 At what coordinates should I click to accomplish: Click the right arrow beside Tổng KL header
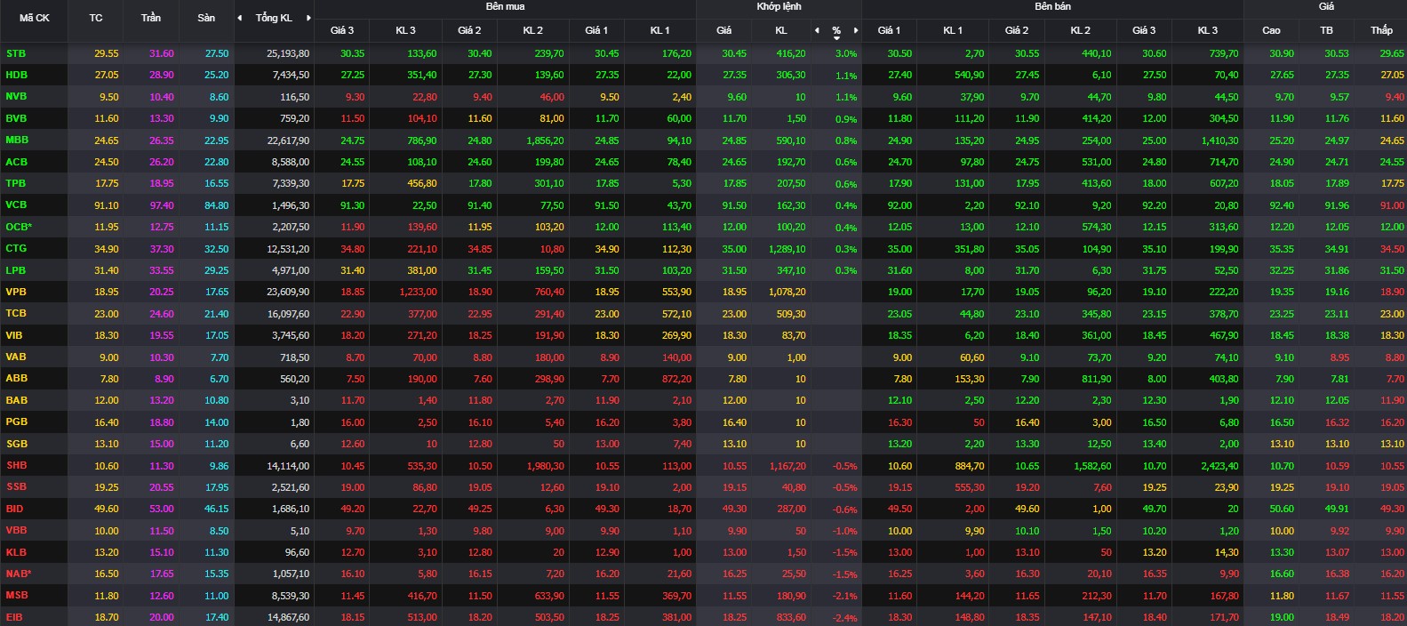[308, 18]
